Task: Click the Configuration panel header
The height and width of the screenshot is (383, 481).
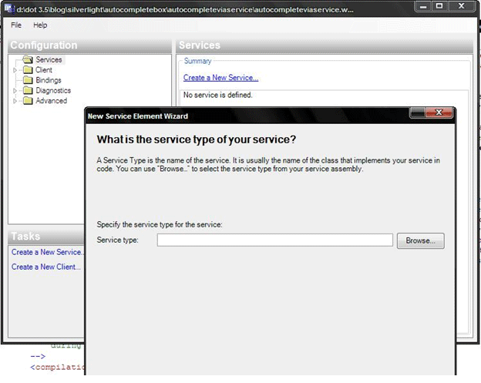Action: pyautogui.click(x=89, y=45)
